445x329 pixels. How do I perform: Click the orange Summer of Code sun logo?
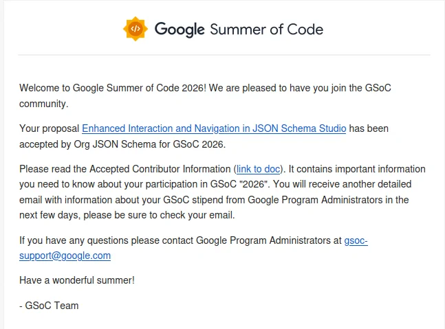pyautogui.click(x=135, y=29)
